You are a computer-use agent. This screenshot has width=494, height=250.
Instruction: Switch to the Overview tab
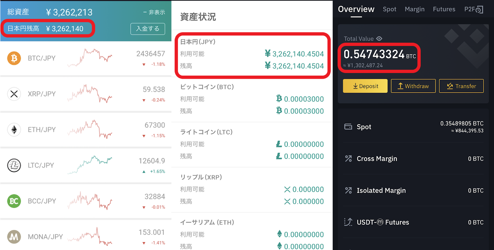pyautogui.click(x=356, y=9)
